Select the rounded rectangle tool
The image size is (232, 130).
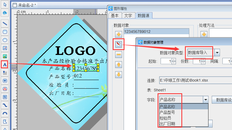click(x=5, y=32)
